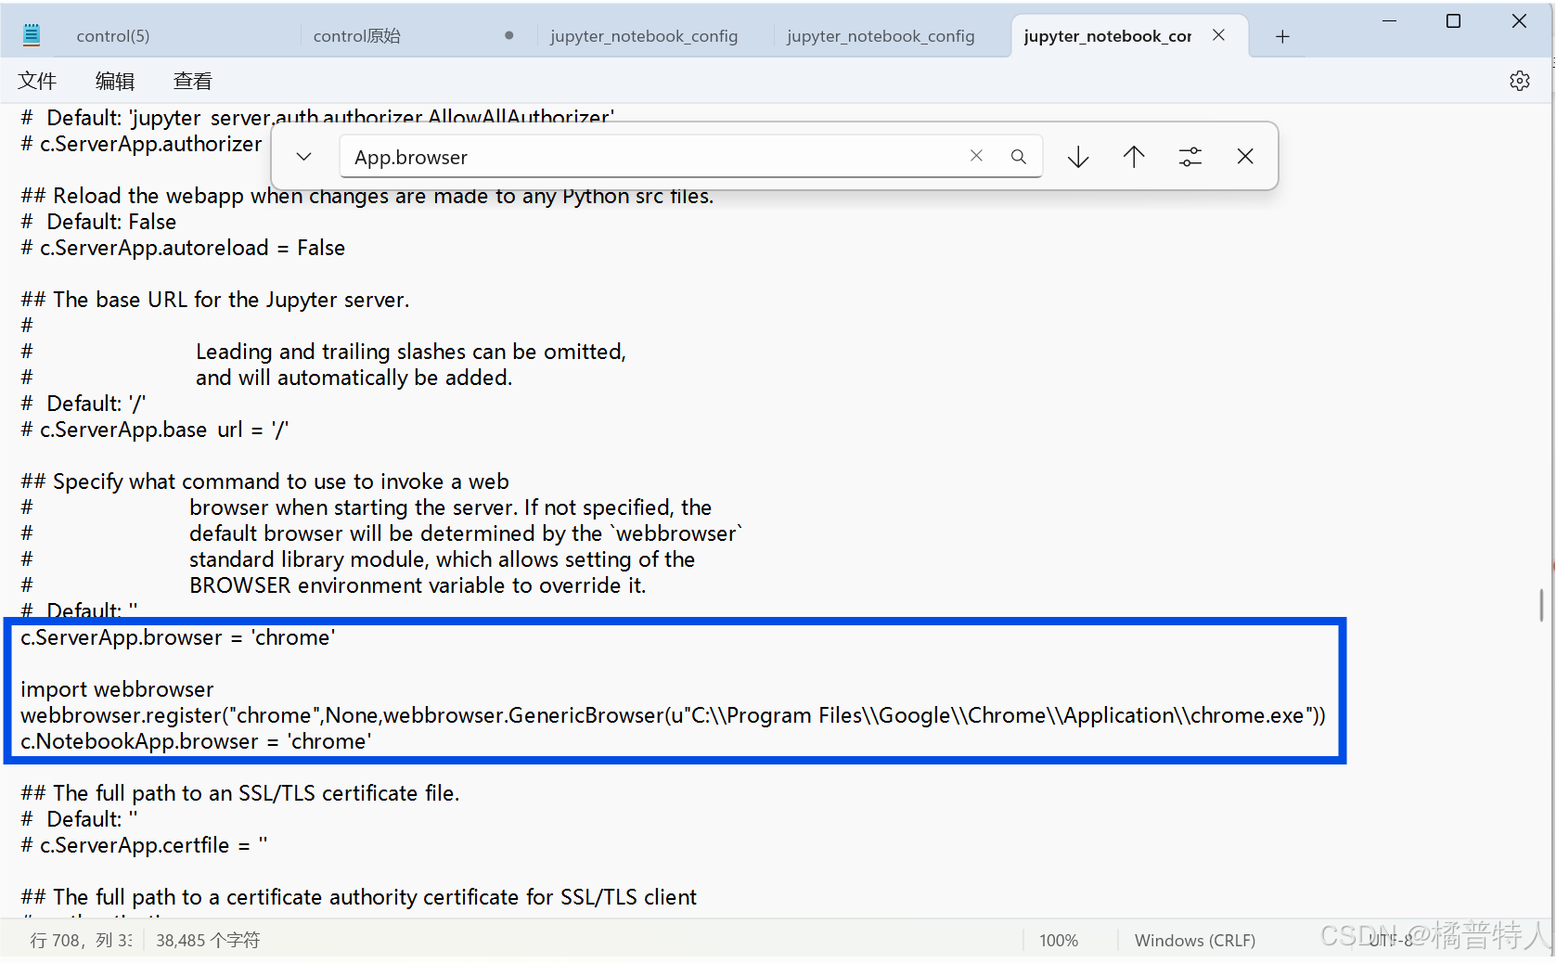
Task: Click 'The base URL for the Jupyter server' line
Action: tap(214, 300)
